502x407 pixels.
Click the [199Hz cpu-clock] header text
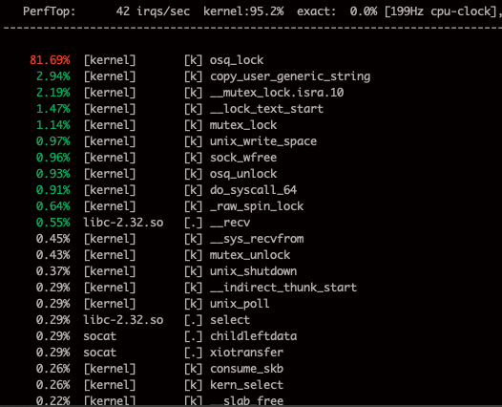pos(440,11)
